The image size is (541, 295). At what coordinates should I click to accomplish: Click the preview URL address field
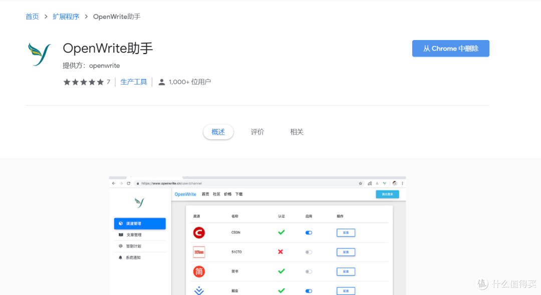(249, 183)
